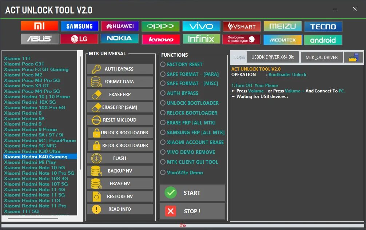The width and height of the screenshot is (366, 230).
Task: Click the reset icon on RESET MICLOUD
Action: 96,120
